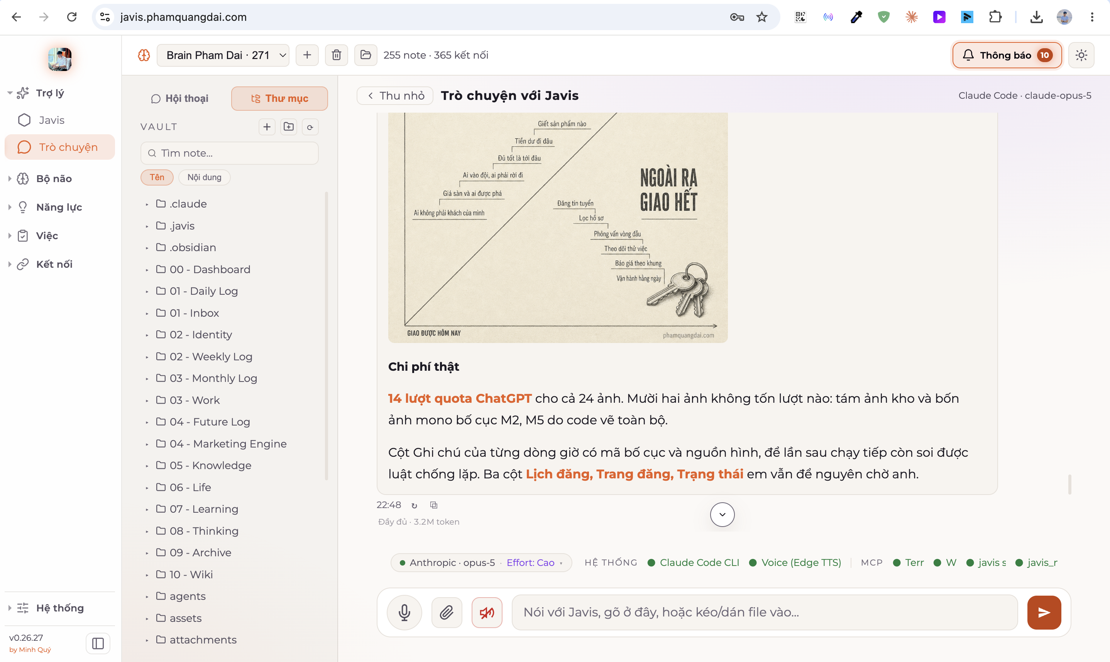The width and height of the screenshot is (1110, 662).
Task: Toggle light theme with the sun icon
Action: click(1081, 55)
